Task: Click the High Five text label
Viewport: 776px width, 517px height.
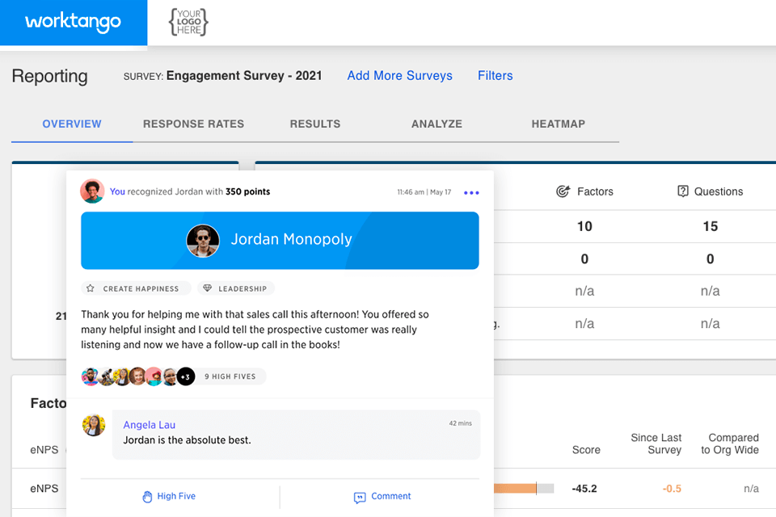Action: (176, 496)
